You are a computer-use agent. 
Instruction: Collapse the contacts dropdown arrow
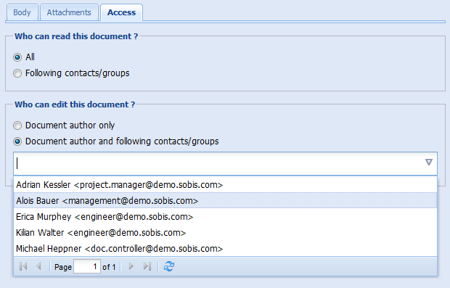429,162
